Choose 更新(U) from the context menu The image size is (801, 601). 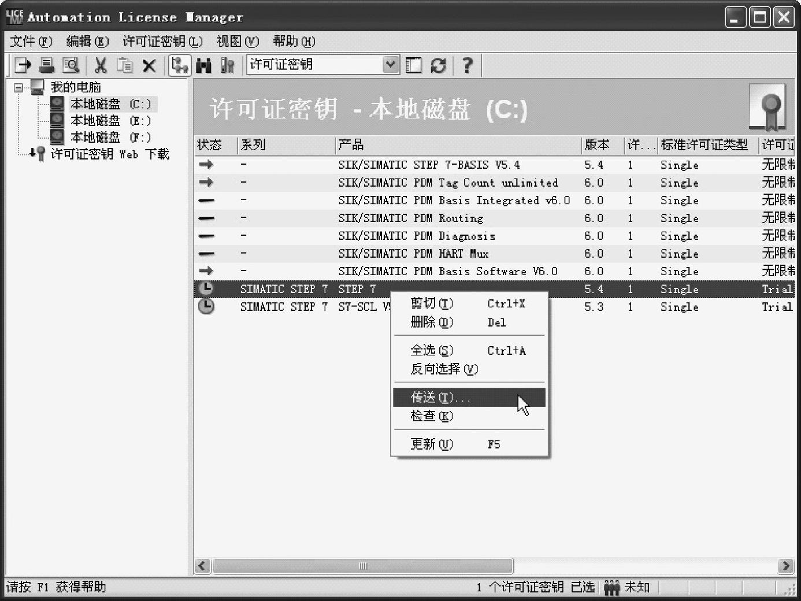click(469, 444)
